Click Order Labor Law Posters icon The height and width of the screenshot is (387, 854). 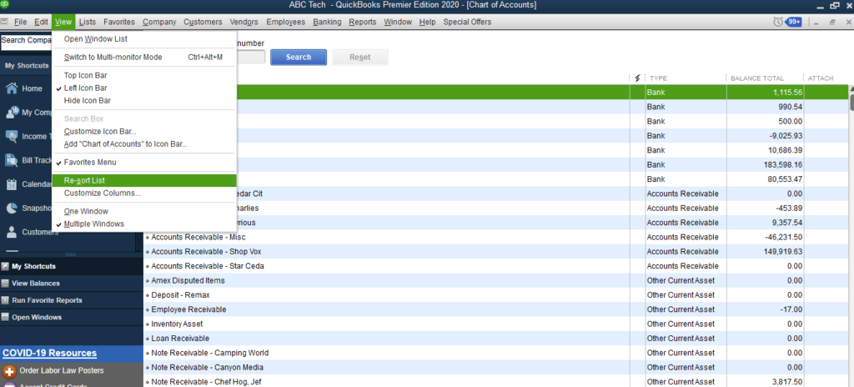9,371
